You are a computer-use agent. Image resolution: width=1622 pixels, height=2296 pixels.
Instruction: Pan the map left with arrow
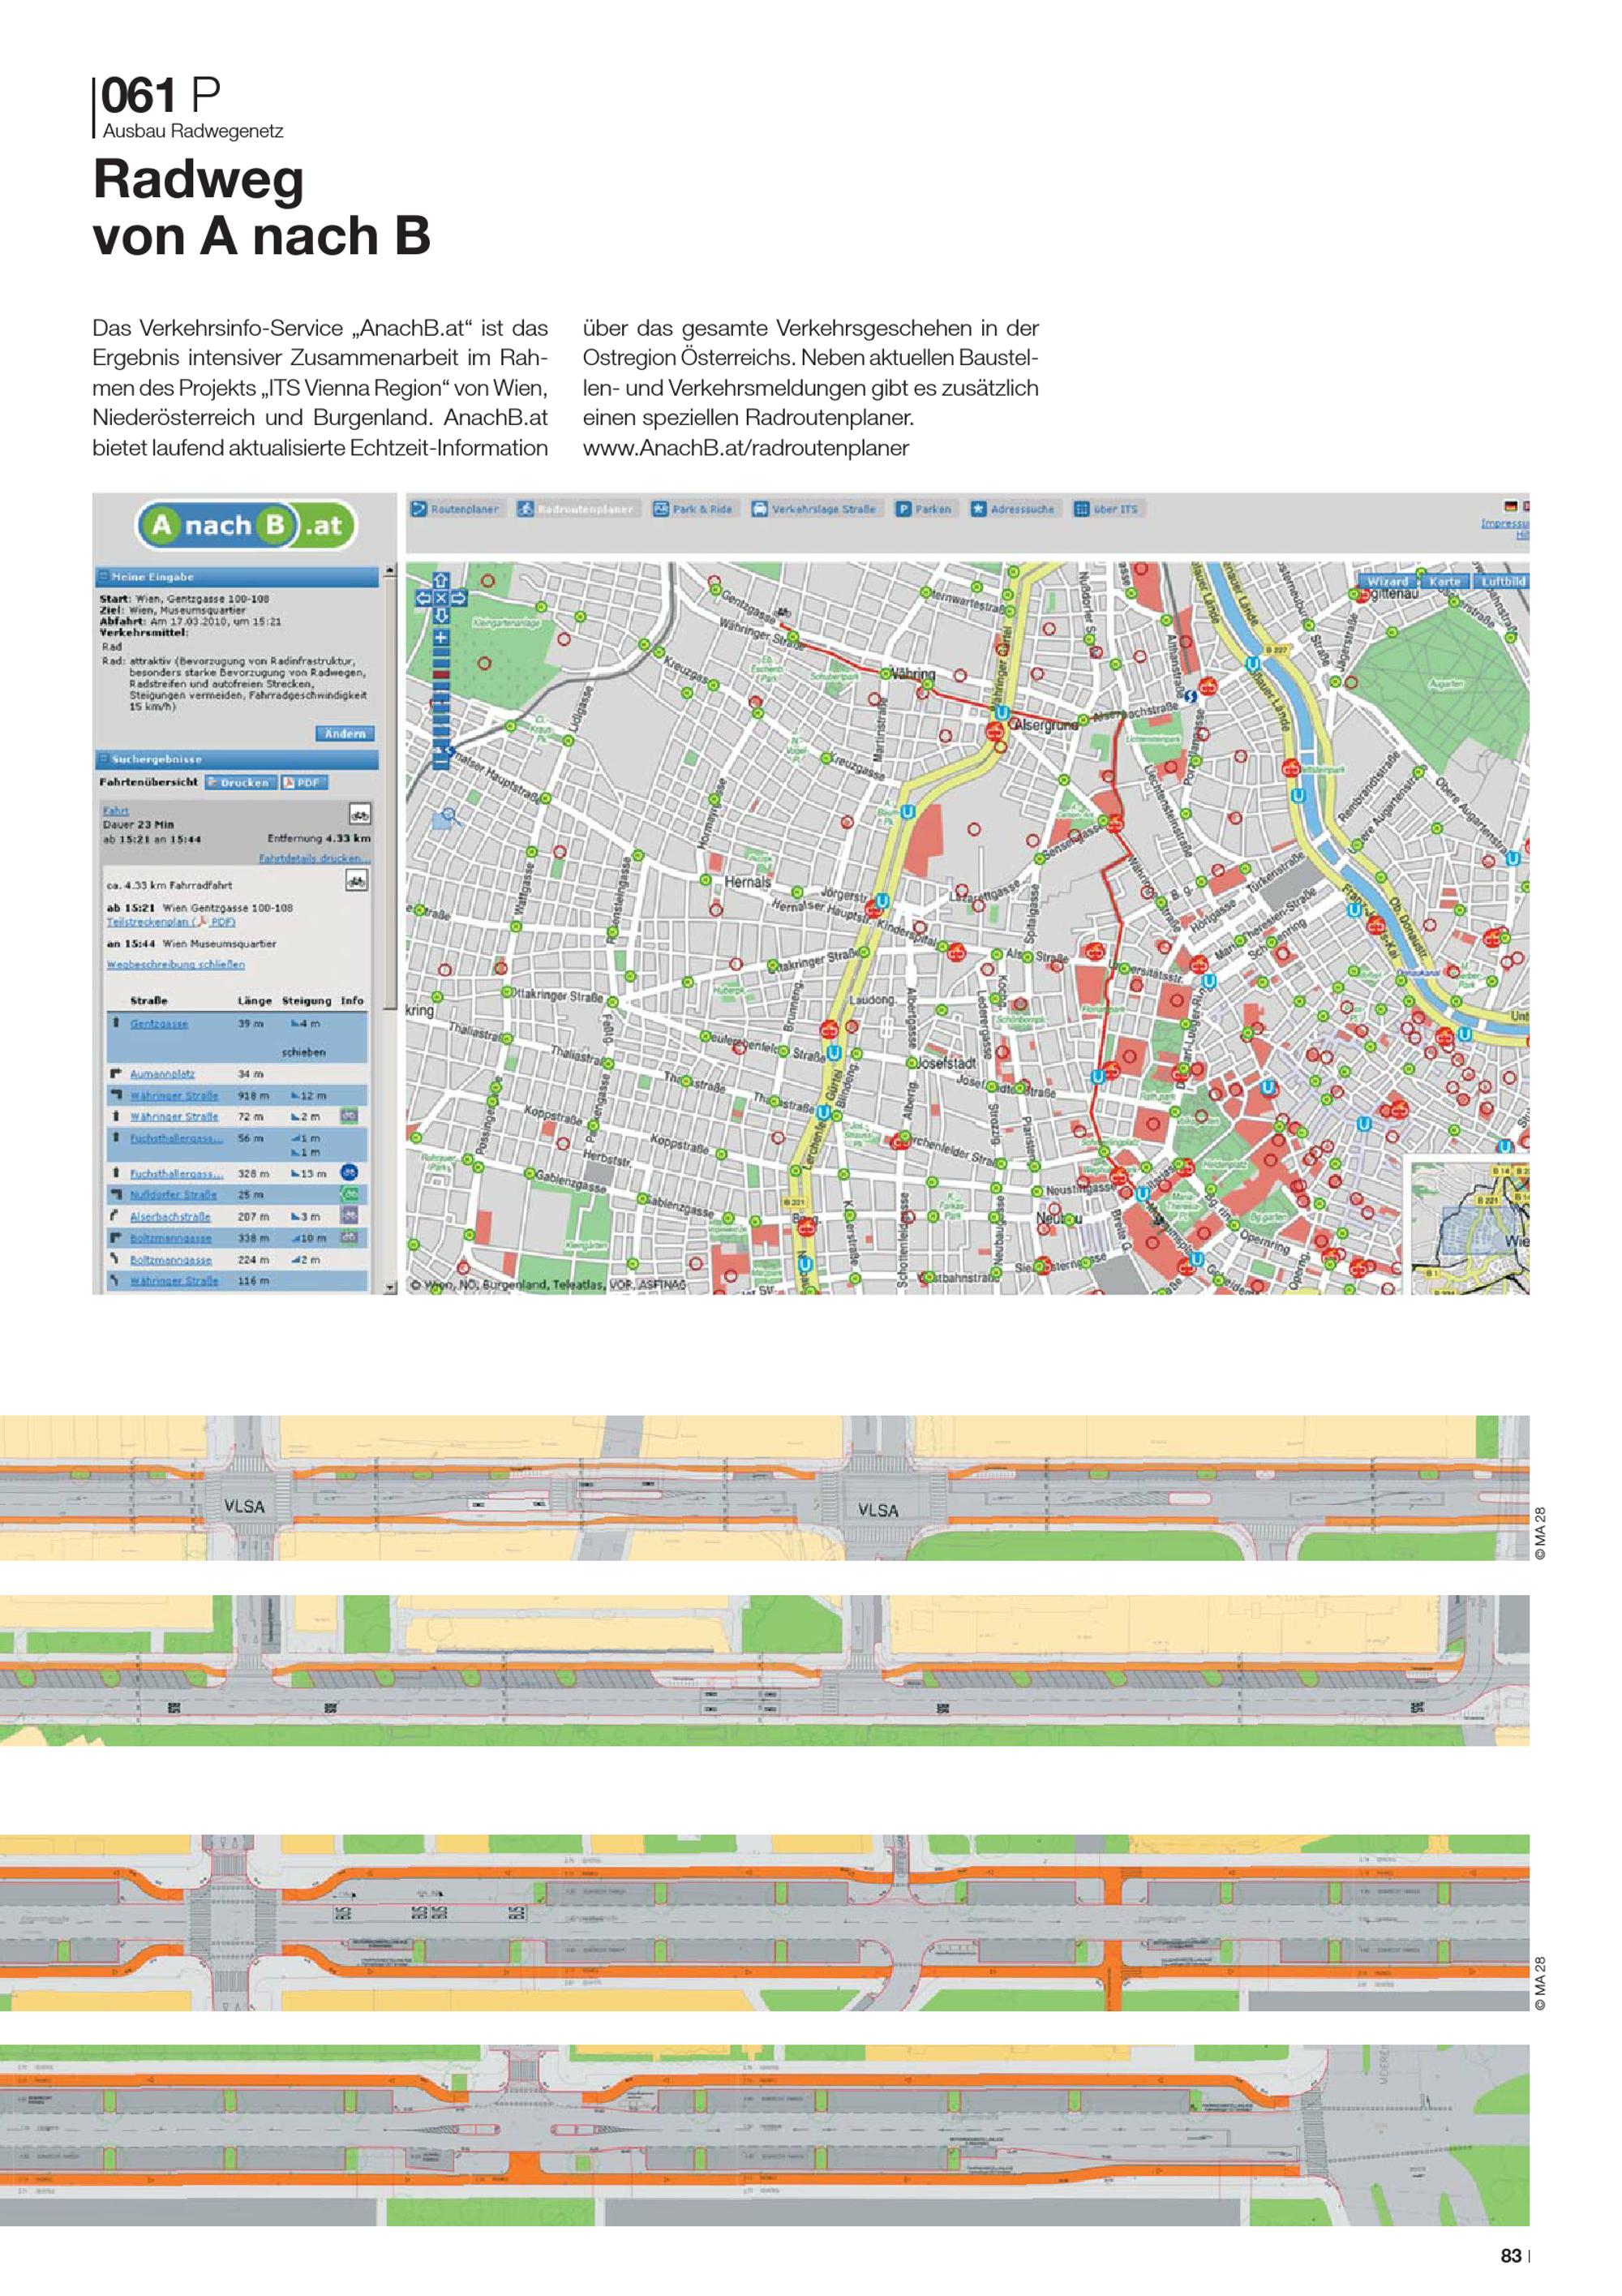tap(423, 598)
